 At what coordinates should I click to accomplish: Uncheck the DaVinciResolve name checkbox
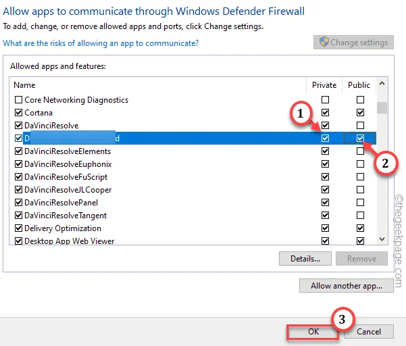point(18,126)
